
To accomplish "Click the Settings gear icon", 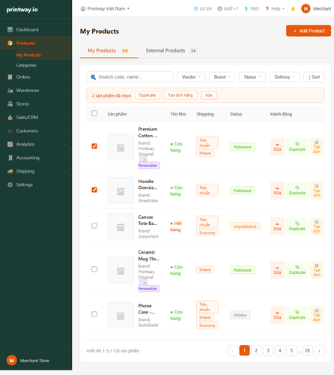I will [x=10, y=184].
